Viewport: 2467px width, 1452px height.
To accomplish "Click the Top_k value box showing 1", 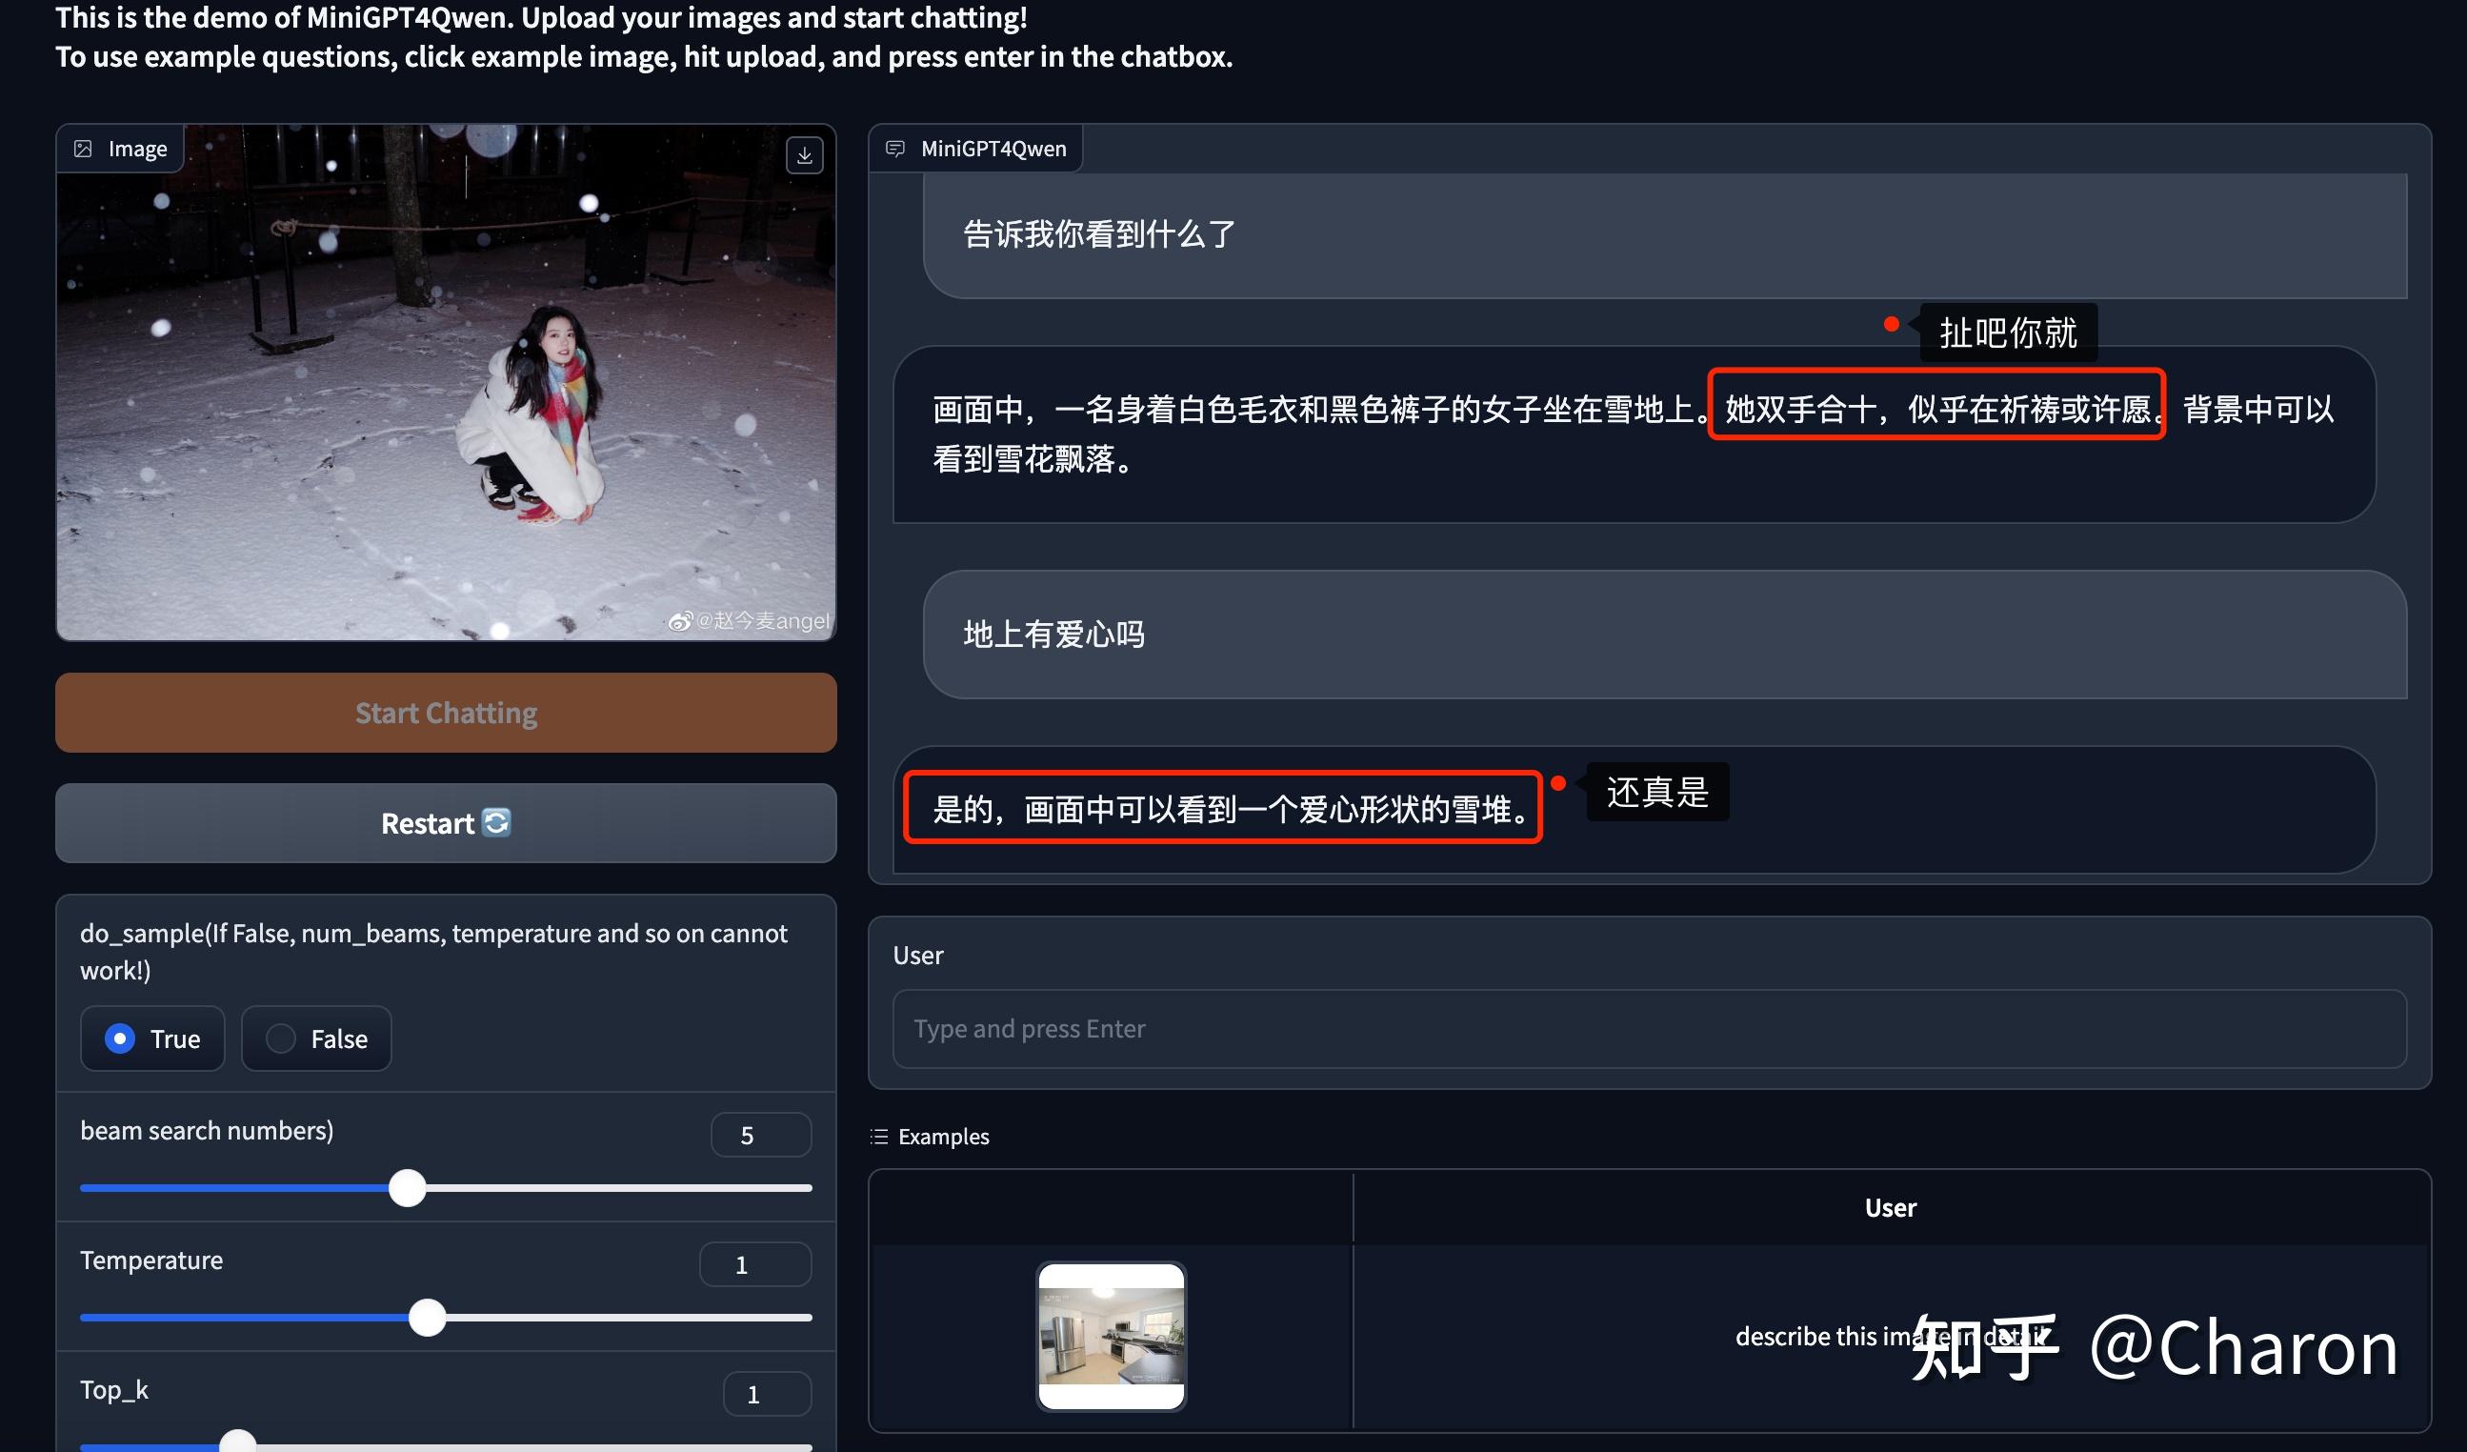I will tap(767, 1393).
